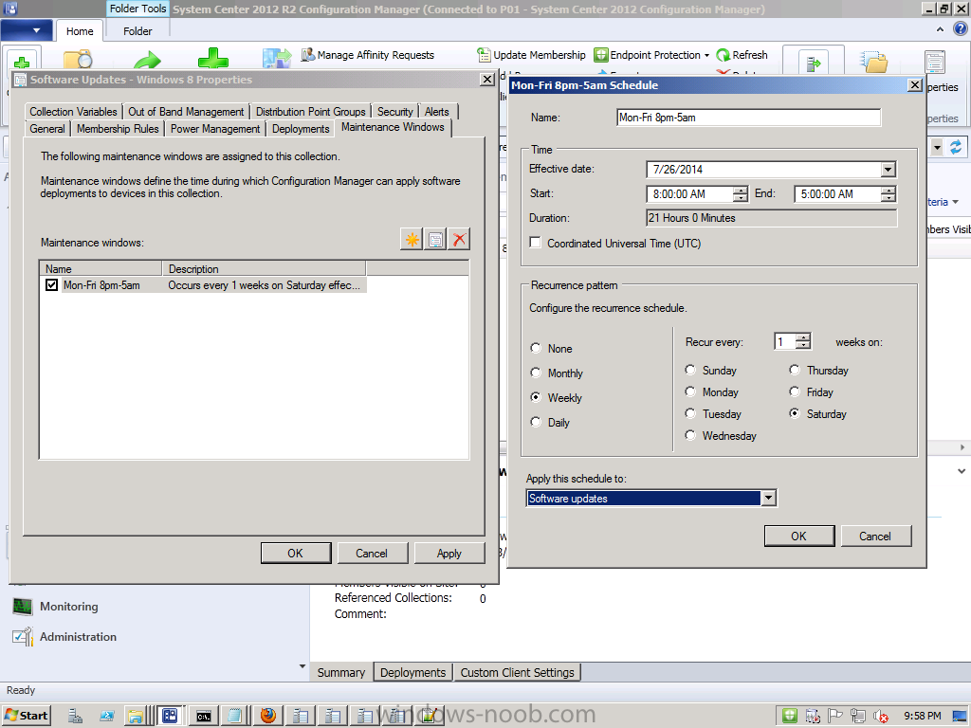Screen dimensions: 971x728
Task: Open the blue application menu dropdown
Action: click(26, 30)
